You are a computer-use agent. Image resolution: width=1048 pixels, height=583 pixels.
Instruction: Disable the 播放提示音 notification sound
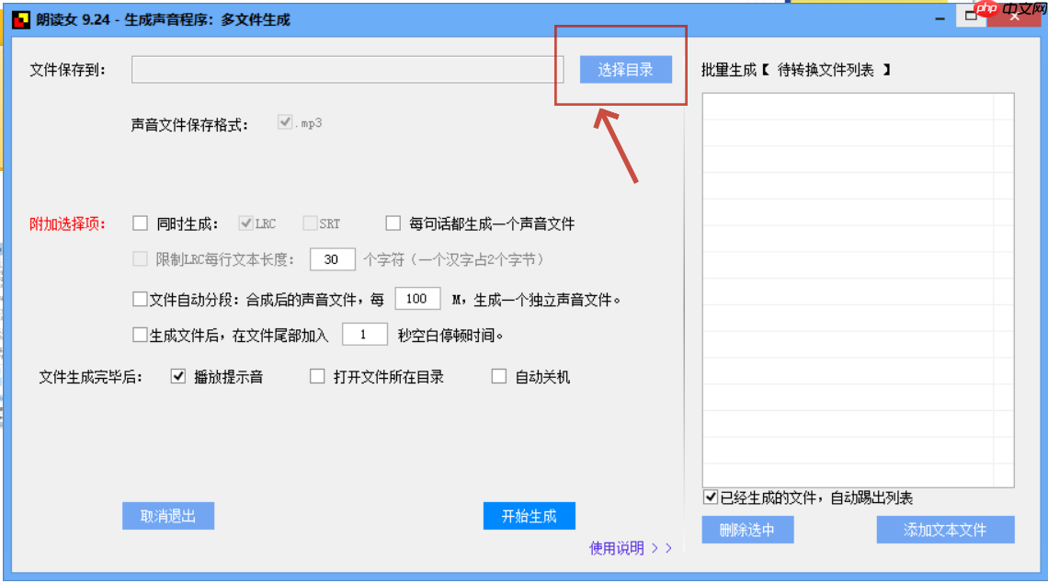178,375
